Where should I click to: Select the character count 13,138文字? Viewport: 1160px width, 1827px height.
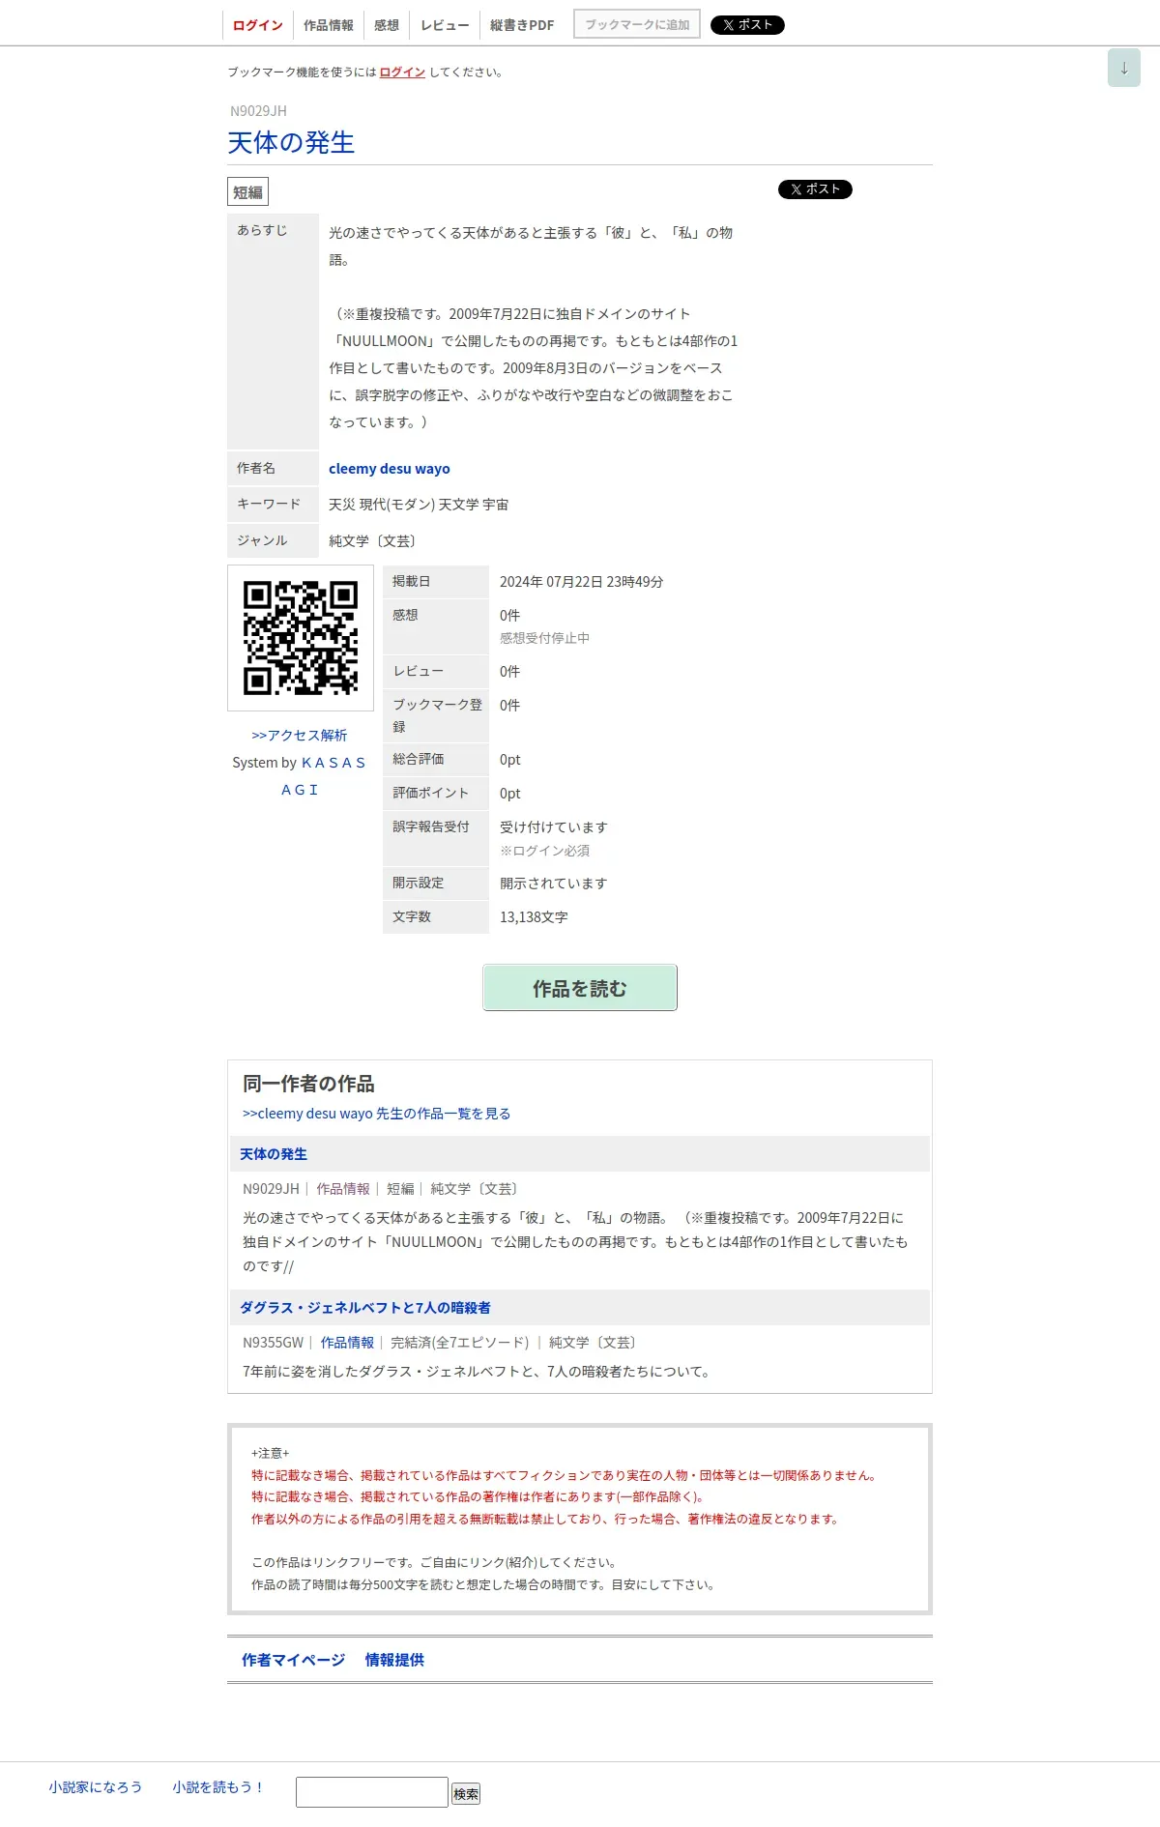click(534, 917)
